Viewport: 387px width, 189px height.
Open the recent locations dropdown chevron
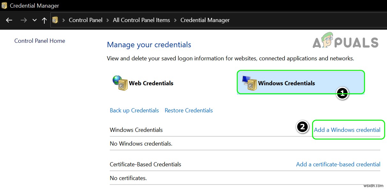[34, 20]
